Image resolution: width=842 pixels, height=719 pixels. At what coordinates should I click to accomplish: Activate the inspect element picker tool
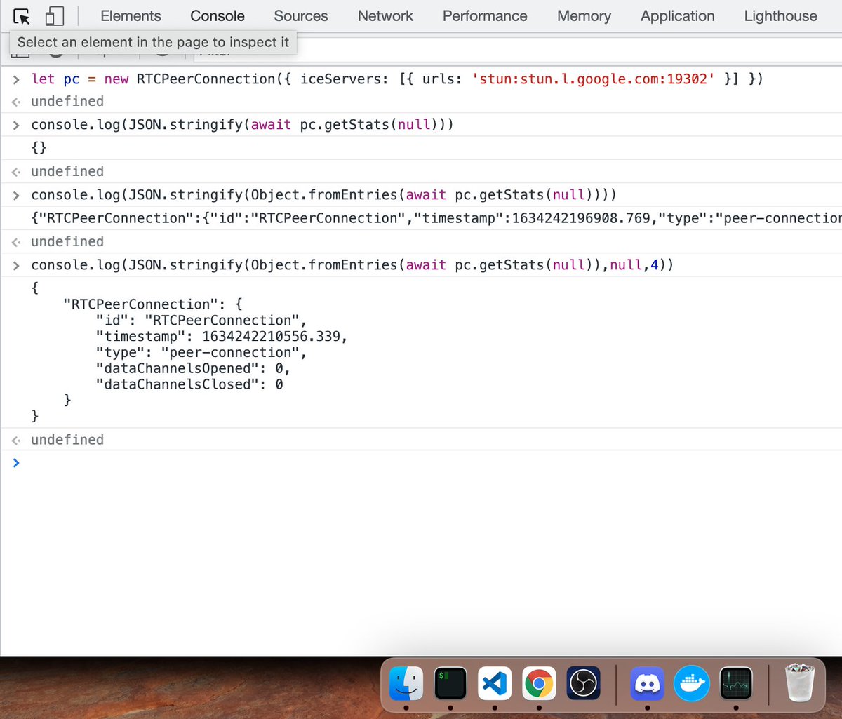(x=22, y=16)
